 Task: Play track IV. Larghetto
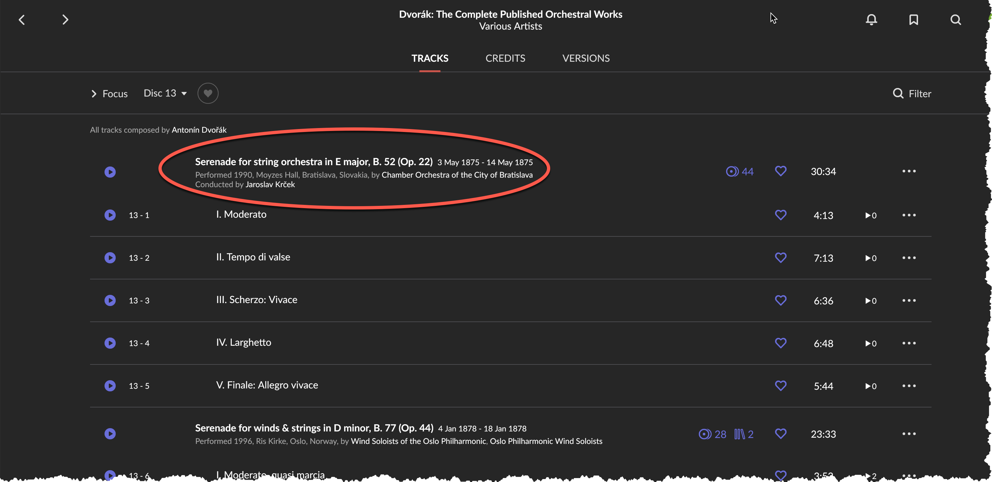tap(110, 343)
